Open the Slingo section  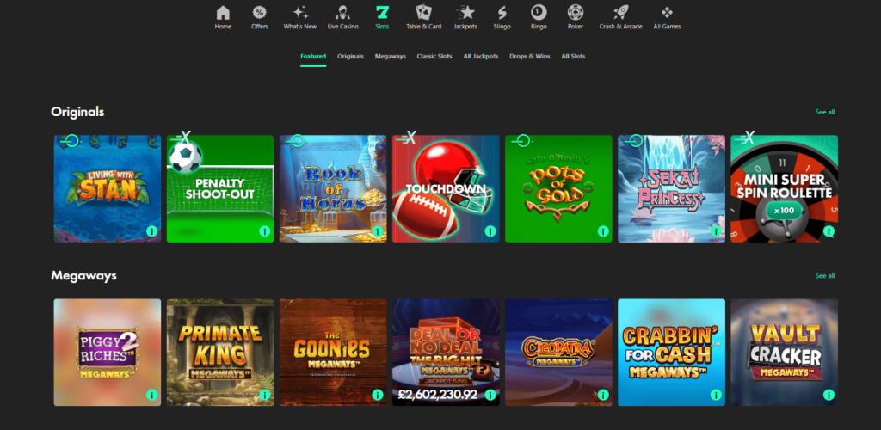click(502, 17)
